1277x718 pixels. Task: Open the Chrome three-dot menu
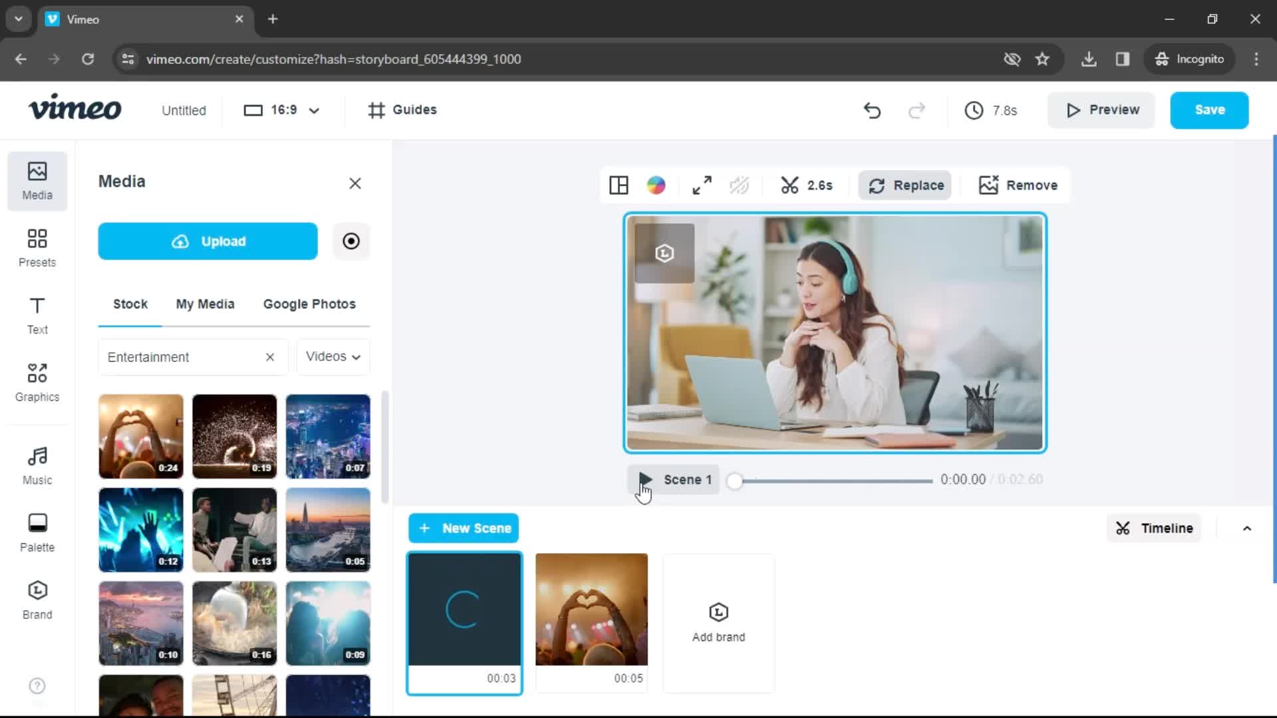(x=1256, y=59)
